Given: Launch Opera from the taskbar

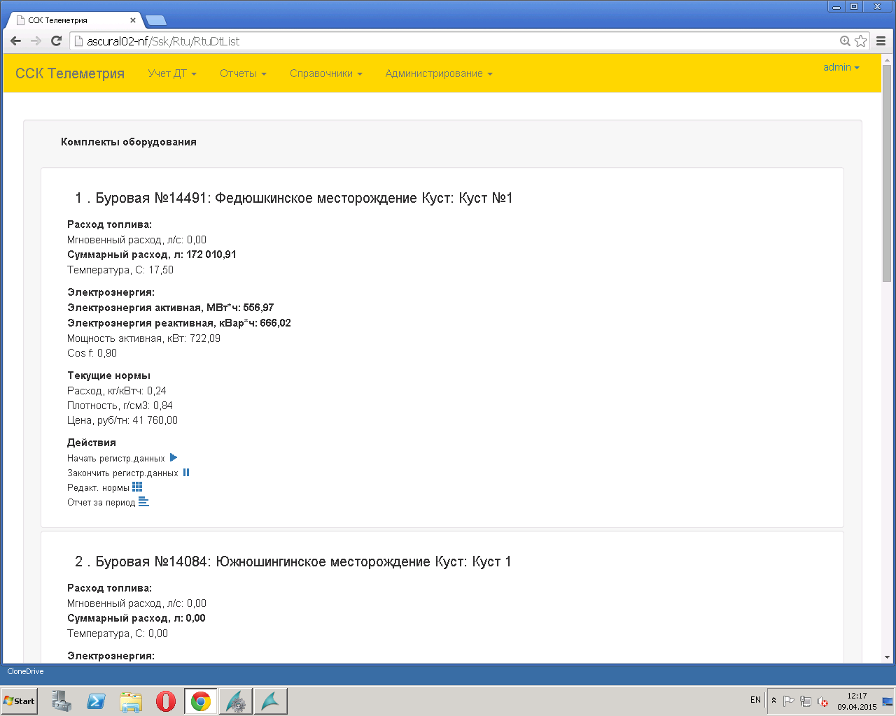Looking at the screenshot, I should 165,701.
